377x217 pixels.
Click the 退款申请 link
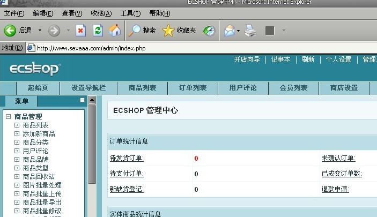point(335,189)
